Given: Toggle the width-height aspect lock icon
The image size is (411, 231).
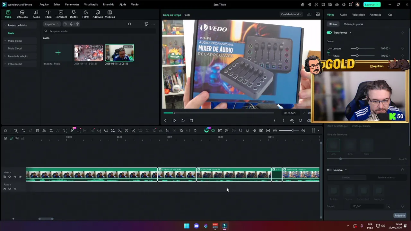Looking at the screenshot, I should (x=328, y=52).
